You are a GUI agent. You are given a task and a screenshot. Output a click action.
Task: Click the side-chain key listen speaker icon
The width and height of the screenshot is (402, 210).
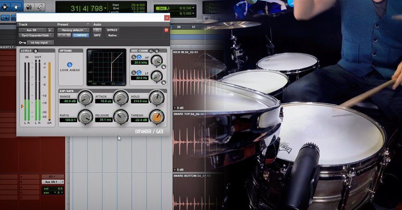157,51
